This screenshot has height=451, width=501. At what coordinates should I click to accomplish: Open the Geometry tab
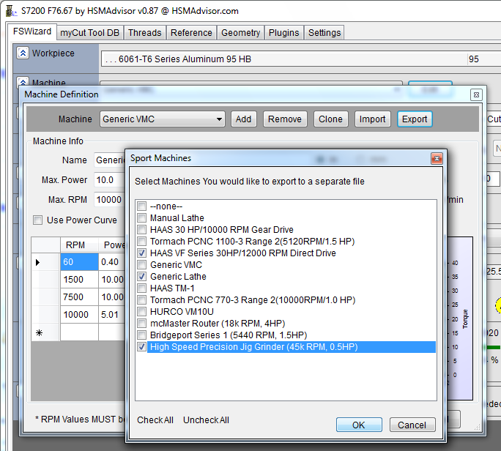240,33
